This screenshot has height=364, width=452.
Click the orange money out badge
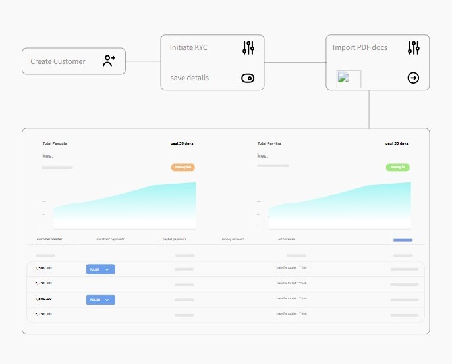tap(183, 167)
